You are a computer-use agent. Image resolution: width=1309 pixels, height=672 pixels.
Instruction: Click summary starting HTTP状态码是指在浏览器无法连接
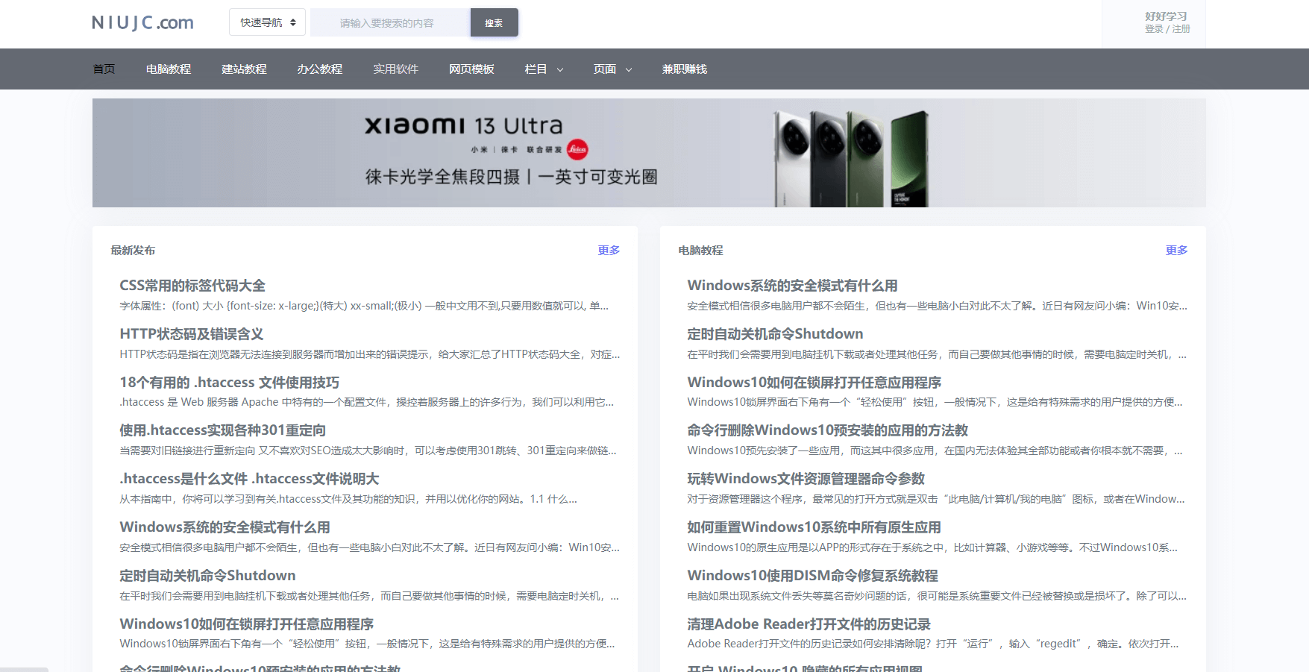369,354
